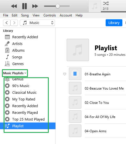This screenshot has height=144, width=126.
Task: Open the Top 25 Most Played playlist
Action: [x=28, y=119]
